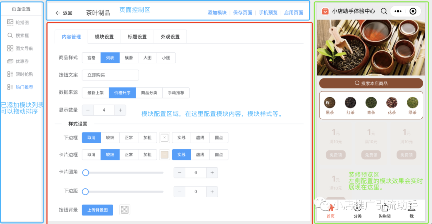
Task: Select the 限时抢购 flash sale icon
Action: (x=10, y=74)
